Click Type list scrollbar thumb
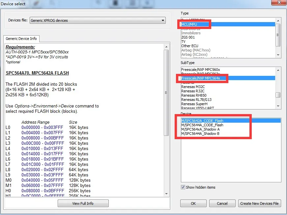The height and width of the screenshot is (215, 287). 278,35
